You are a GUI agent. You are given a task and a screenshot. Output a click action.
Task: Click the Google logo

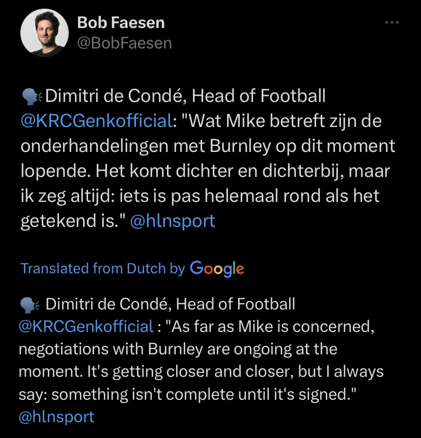tap(217, 268)
